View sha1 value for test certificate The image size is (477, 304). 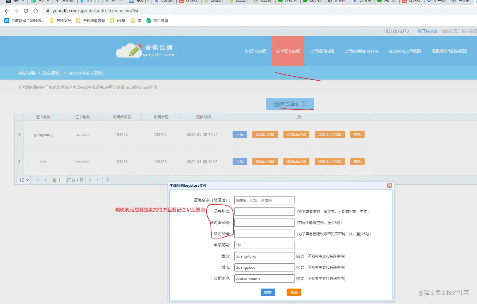coord(296,162)
